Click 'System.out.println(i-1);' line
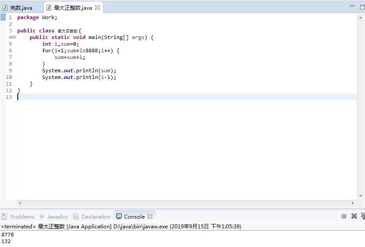 (x=79, y=77)
